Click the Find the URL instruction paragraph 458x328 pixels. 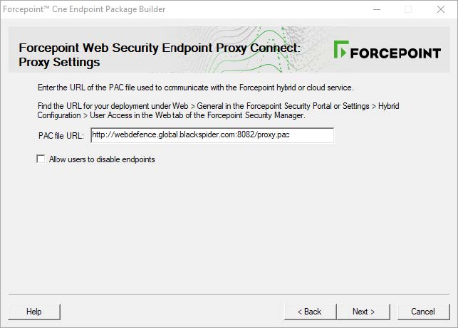pos(218,110)
